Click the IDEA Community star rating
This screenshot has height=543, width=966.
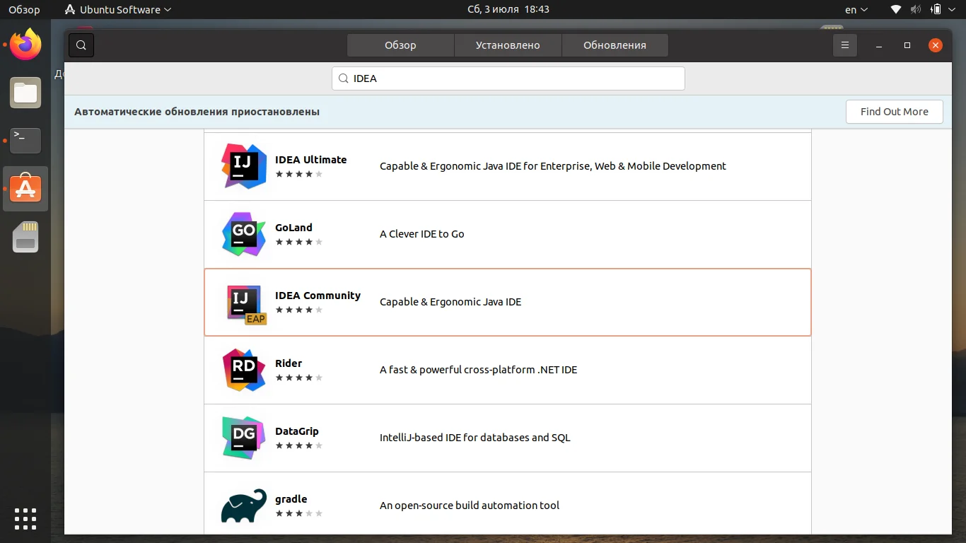coord(299,310)
